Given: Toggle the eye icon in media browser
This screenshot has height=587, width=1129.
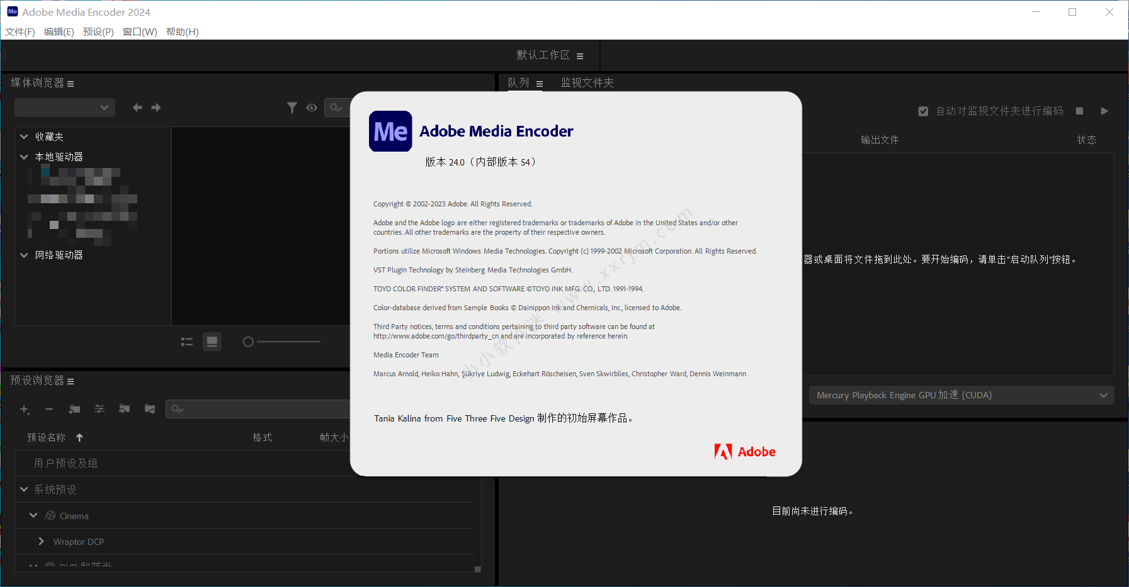Looking at the screenshot, I should (312, 108).
